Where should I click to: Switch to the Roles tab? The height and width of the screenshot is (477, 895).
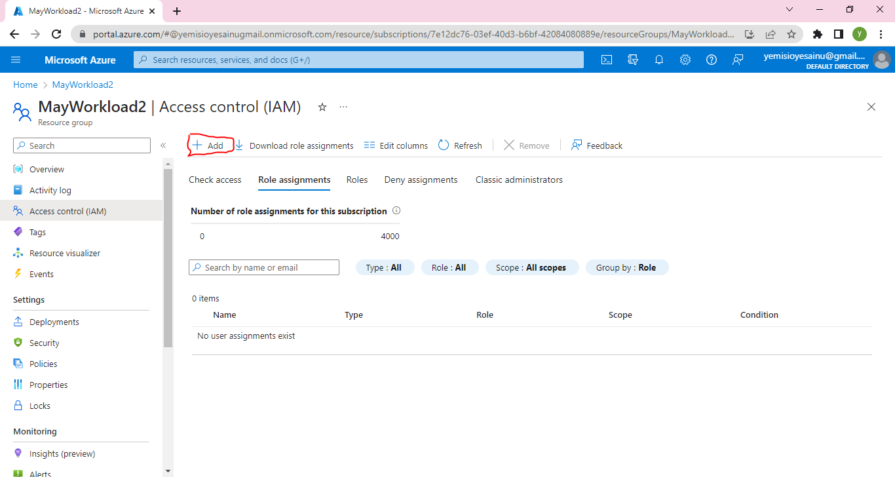click(357, 180)
